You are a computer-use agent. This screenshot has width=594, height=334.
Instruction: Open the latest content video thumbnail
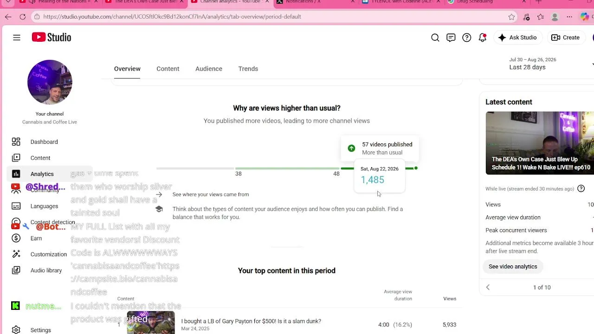click(x=540, y=143)
